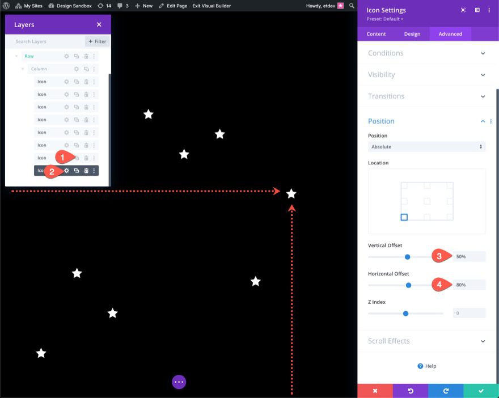Open the Position type dropdown showing Absolute

[426, 146]
